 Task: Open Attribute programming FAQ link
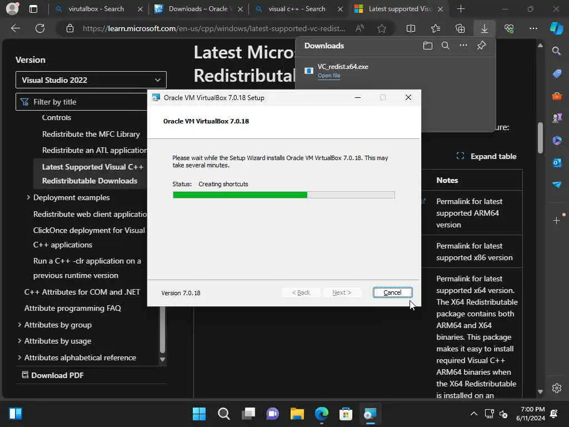click(73, 308)
